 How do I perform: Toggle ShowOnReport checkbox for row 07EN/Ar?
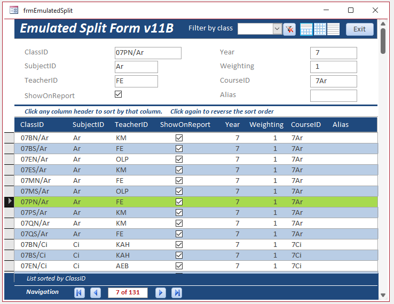(x=179, y=159)
